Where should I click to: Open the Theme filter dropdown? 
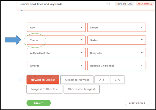click(56, 40)
